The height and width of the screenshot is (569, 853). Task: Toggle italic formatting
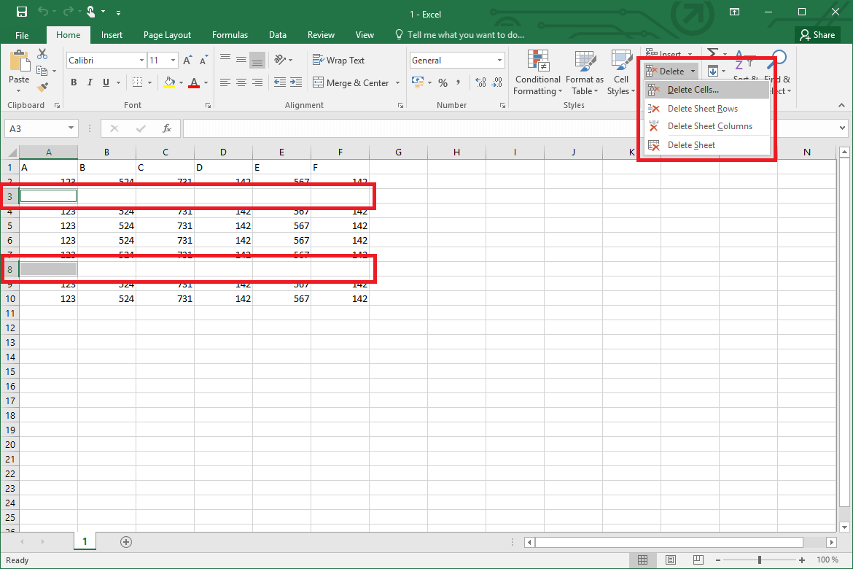point(89,82)
